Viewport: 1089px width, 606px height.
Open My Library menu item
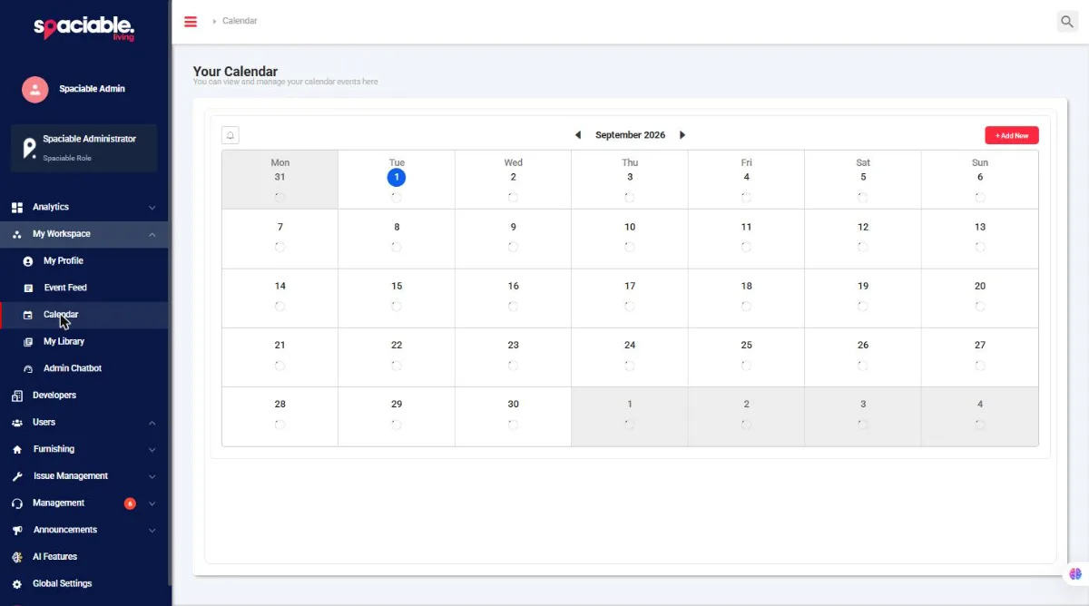click(84, 342)
